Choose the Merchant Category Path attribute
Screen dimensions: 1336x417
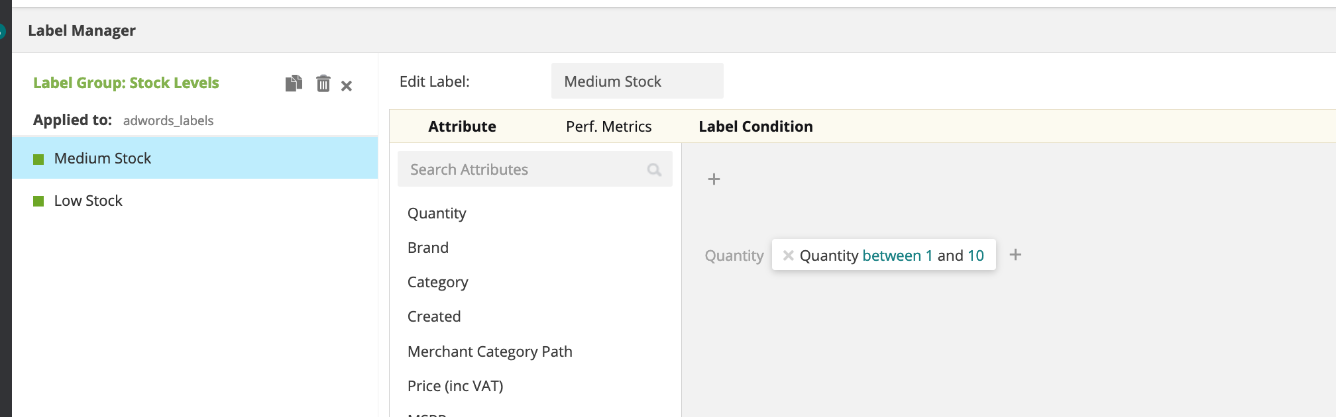490,351
